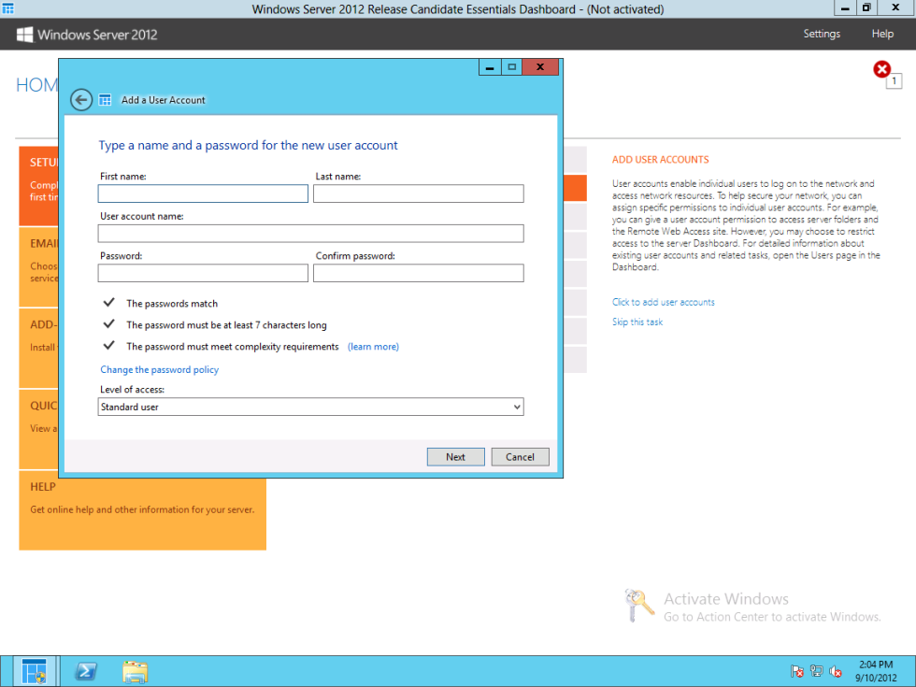Image resolution: width=916 pixels, height=687 pixels.
Task: Open the Help menu
Action: click(x=882, y=34)
